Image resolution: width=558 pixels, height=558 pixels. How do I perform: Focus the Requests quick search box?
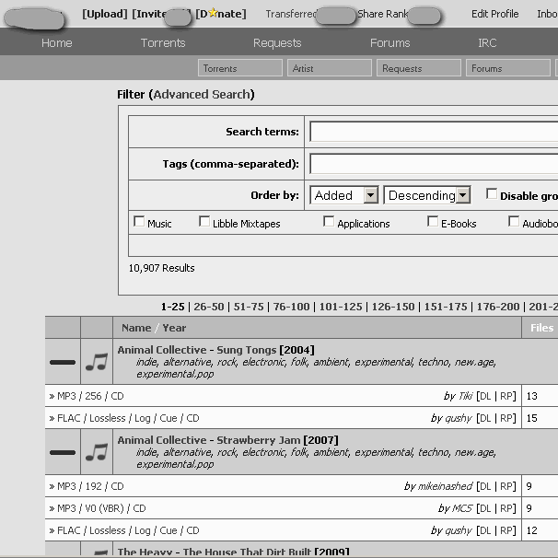[419, 68]
